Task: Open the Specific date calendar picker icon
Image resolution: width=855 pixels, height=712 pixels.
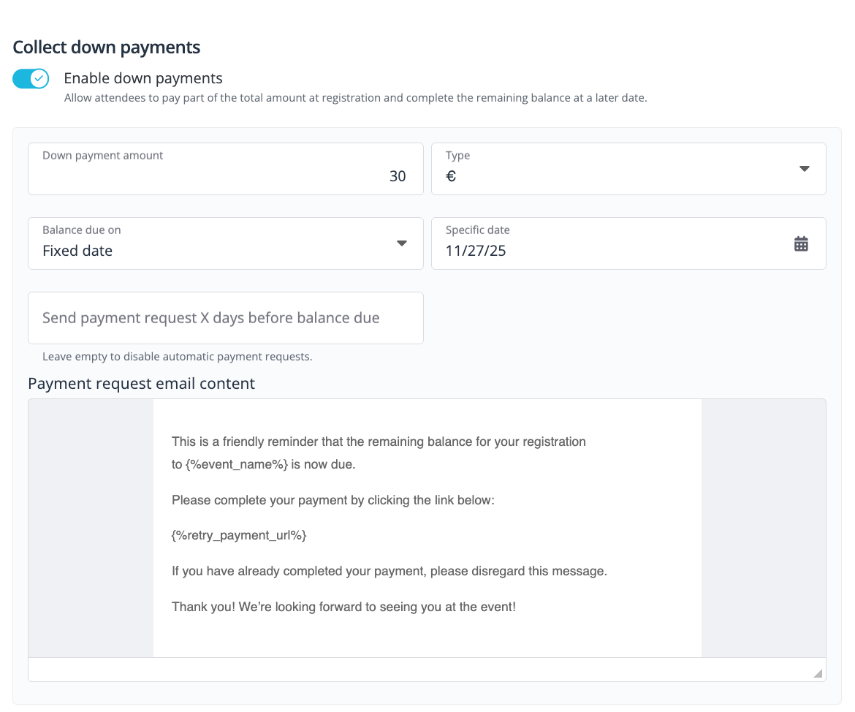Action: 802,243
